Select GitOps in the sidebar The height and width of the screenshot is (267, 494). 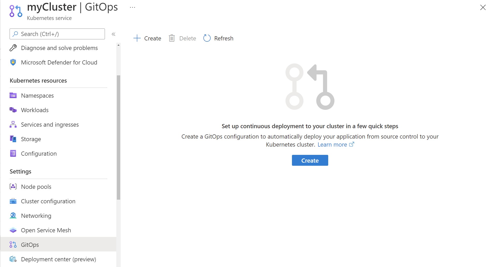pyautogui.click(x=59, y=245)
